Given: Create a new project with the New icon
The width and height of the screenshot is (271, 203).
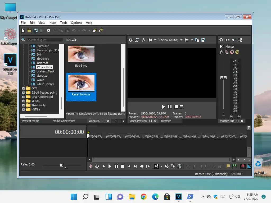Looking at the screenshot, I should tap(23, 31).
